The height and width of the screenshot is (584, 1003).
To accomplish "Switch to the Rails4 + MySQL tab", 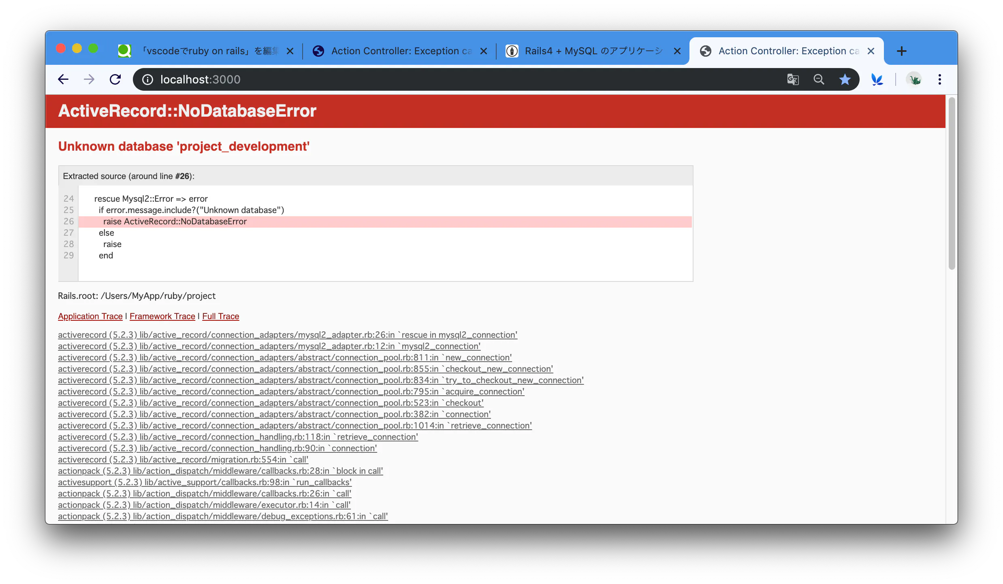I will (x=587, y=51).
